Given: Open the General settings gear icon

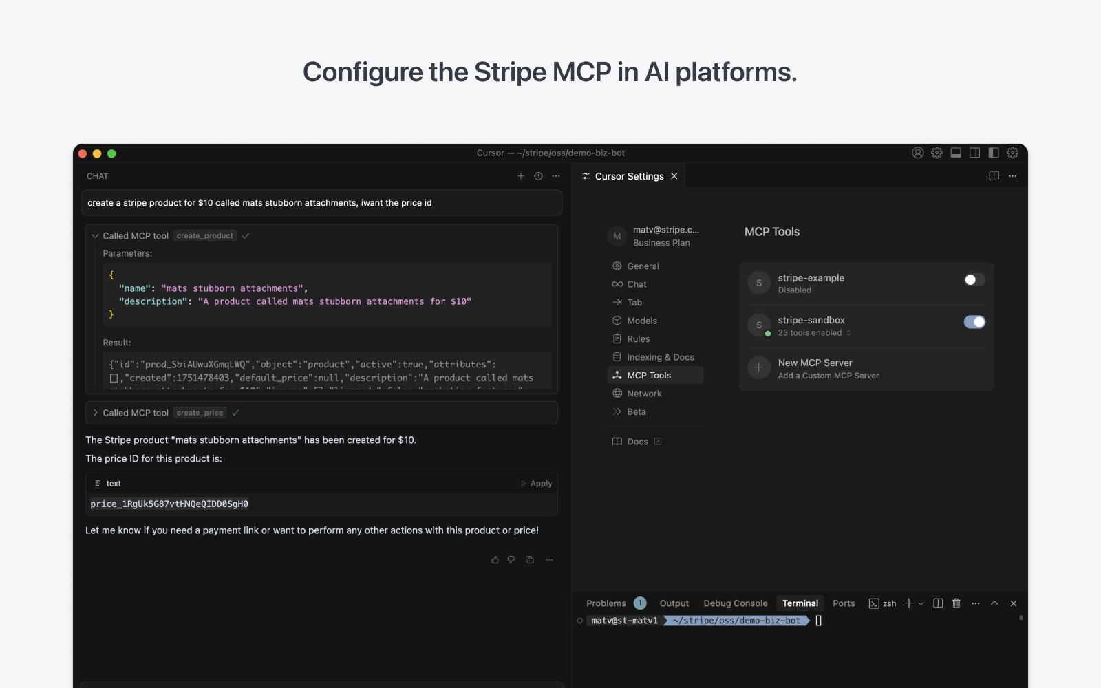Looking at the screenshot, I should (x=617, y=266).
